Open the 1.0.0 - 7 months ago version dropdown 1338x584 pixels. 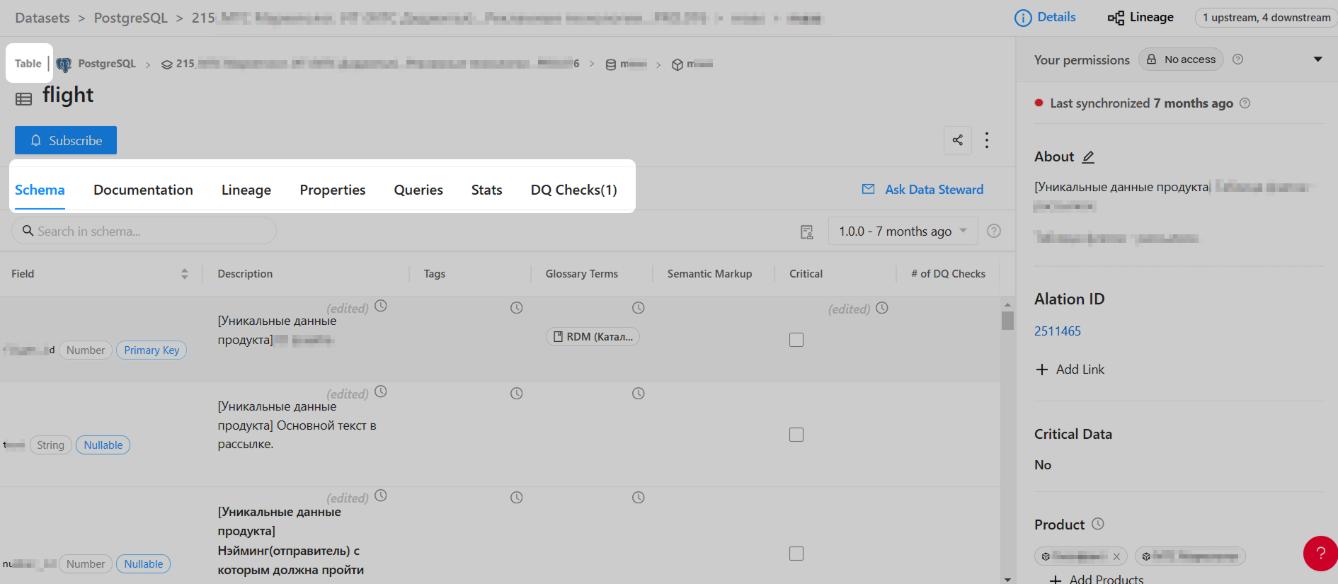coord(903,231)
